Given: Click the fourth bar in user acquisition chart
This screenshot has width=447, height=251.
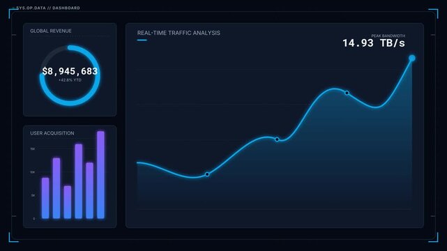Looking at the screenshot, I should click(x=79, y=181).
